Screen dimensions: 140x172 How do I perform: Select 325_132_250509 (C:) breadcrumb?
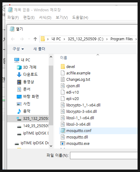tap(86, 39)
